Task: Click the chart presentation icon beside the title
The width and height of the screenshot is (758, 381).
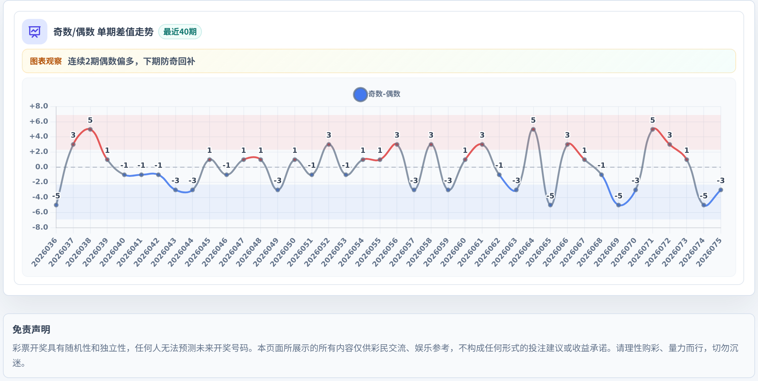Action: [35, 32]
